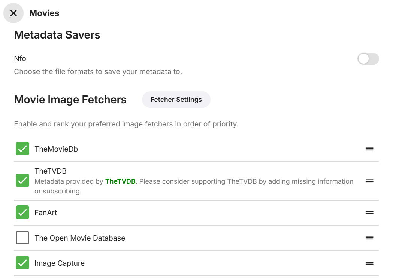
Task: Uncheck Image Capture fetcher
Action: (22, 263)
